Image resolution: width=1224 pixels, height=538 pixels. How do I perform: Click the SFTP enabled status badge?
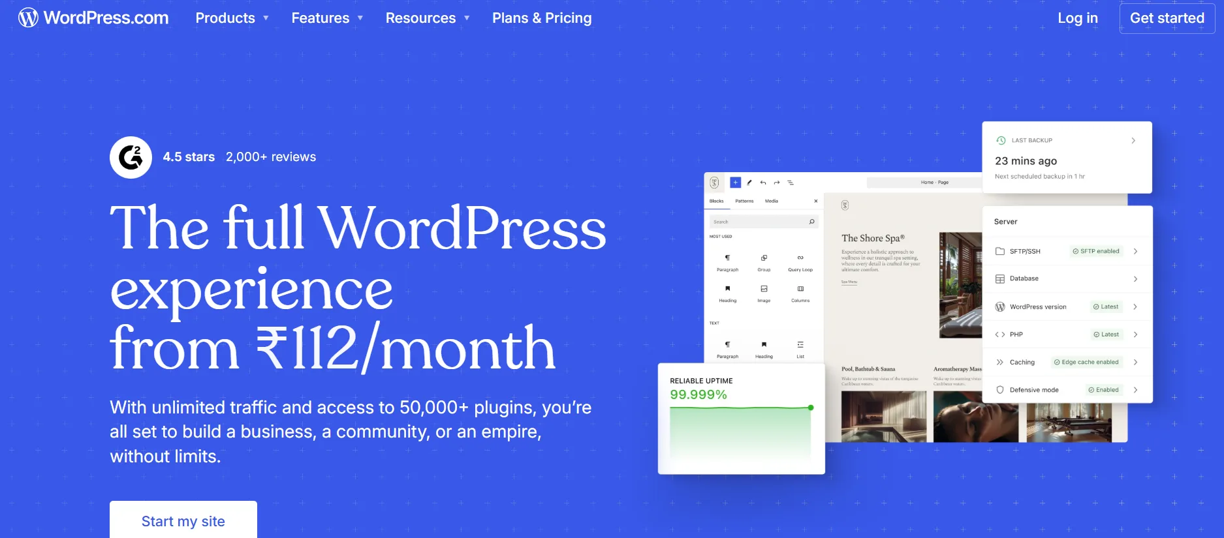pos(1097,251)
